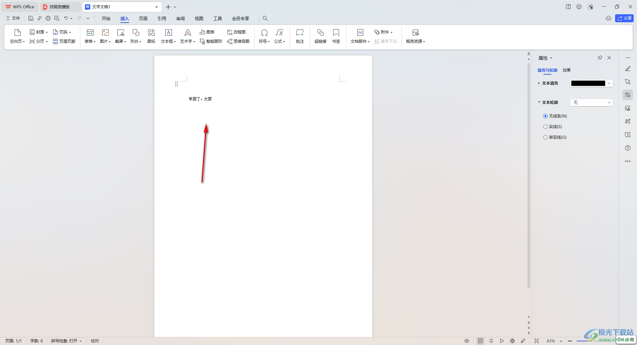The height and width of the screenshot is (345, 637).
Task: Open the spell check status dropdown
Action: click(66, 341)
